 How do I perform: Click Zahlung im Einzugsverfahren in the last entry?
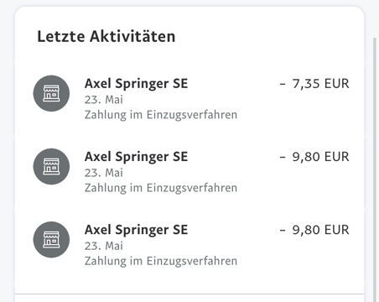[161, 261]
